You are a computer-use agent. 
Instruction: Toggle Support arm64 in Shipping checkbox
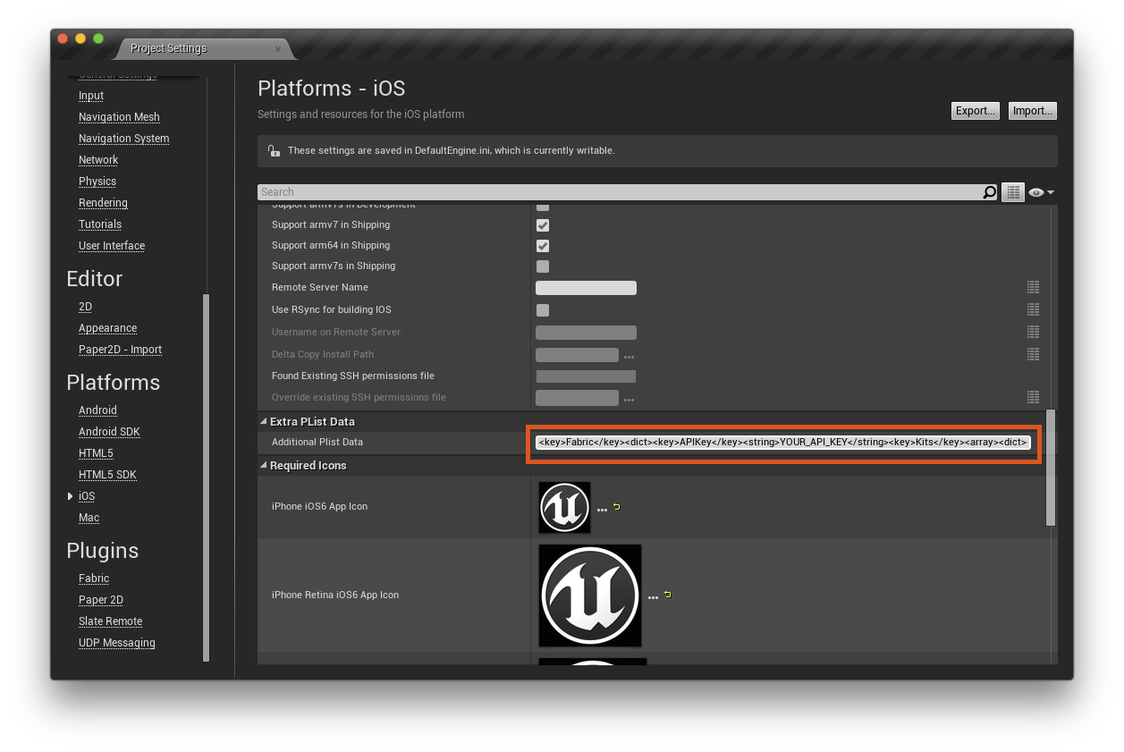click(543, 246)
